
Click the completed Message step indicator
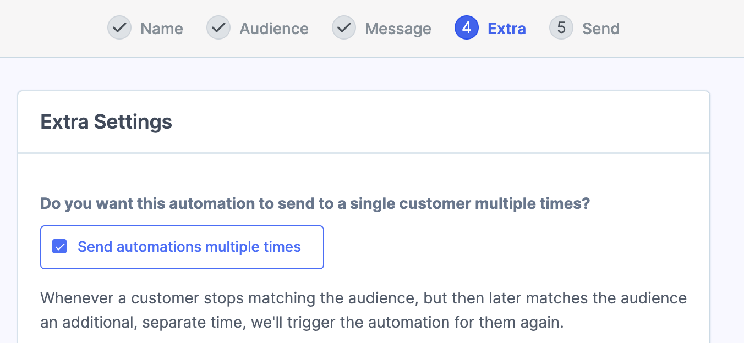(381, 28)
